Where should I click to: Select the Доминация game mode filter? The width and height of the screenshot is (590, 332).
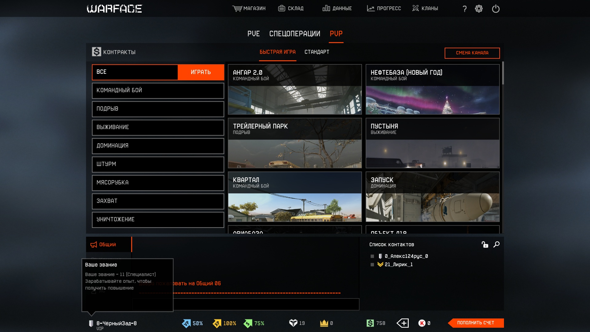coord(158,146)
